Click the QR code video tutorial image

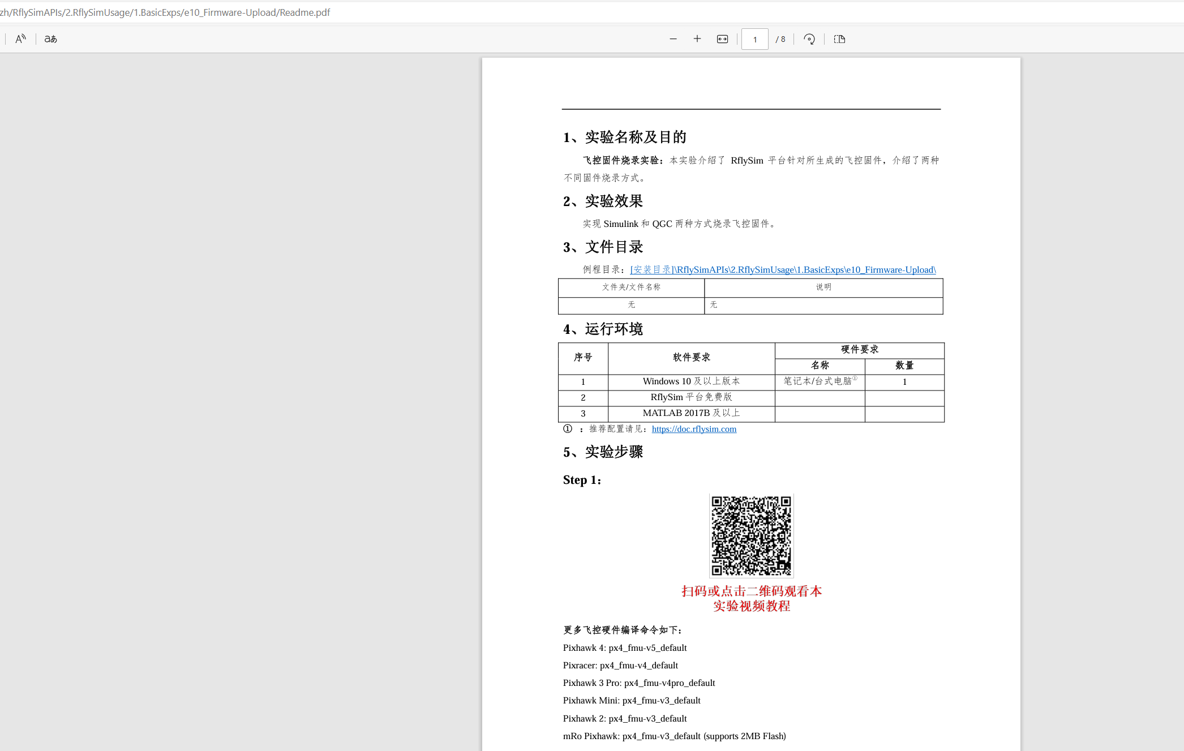752,536
